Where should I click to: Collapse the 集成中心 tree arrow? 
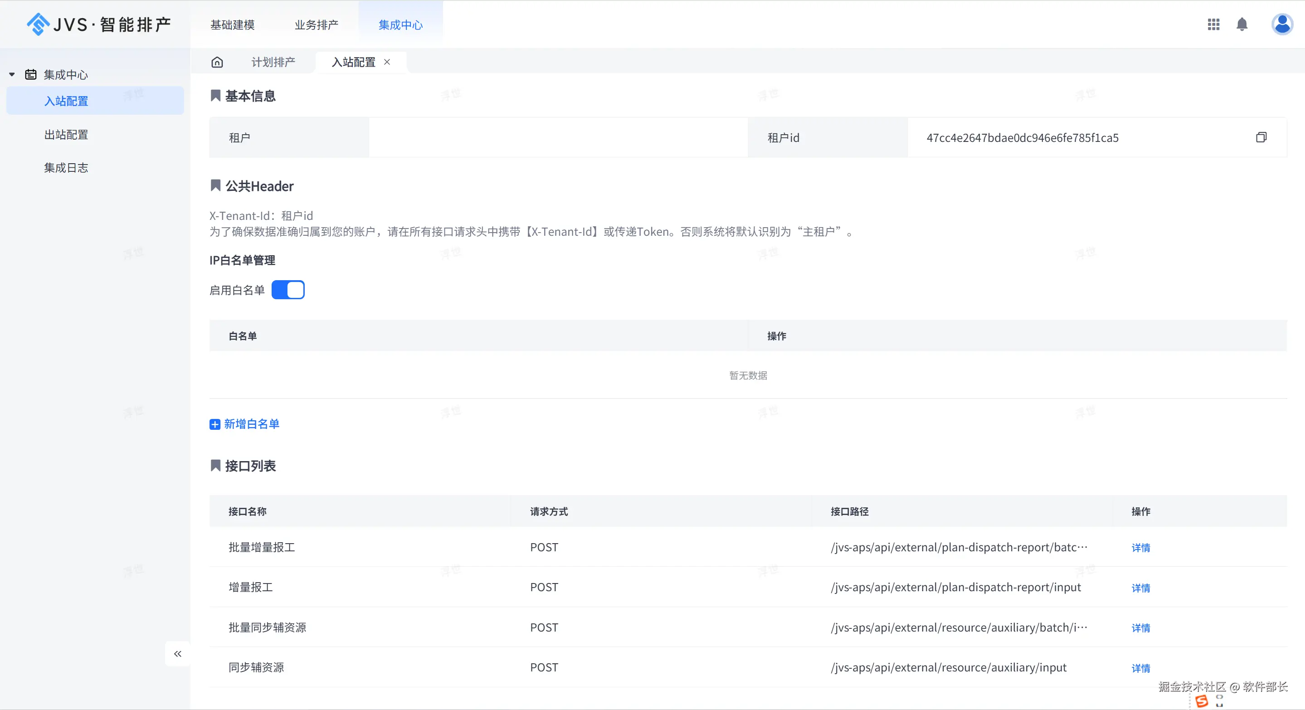[x=12, y=74]
